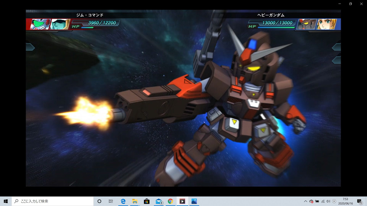The image size is (367, 206).
Task: Open Wi-Fi network tray icon
Action: tap(323, 201)
